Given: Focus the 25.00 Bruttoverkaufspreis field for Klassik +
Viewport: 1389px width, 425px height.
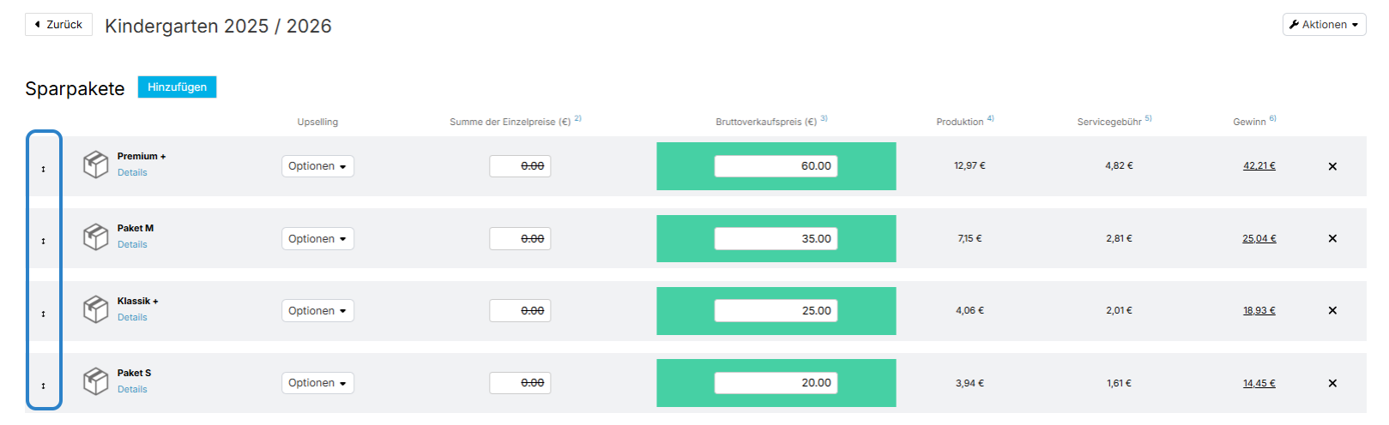Looking at the screenshot, I should coord(776,311).
